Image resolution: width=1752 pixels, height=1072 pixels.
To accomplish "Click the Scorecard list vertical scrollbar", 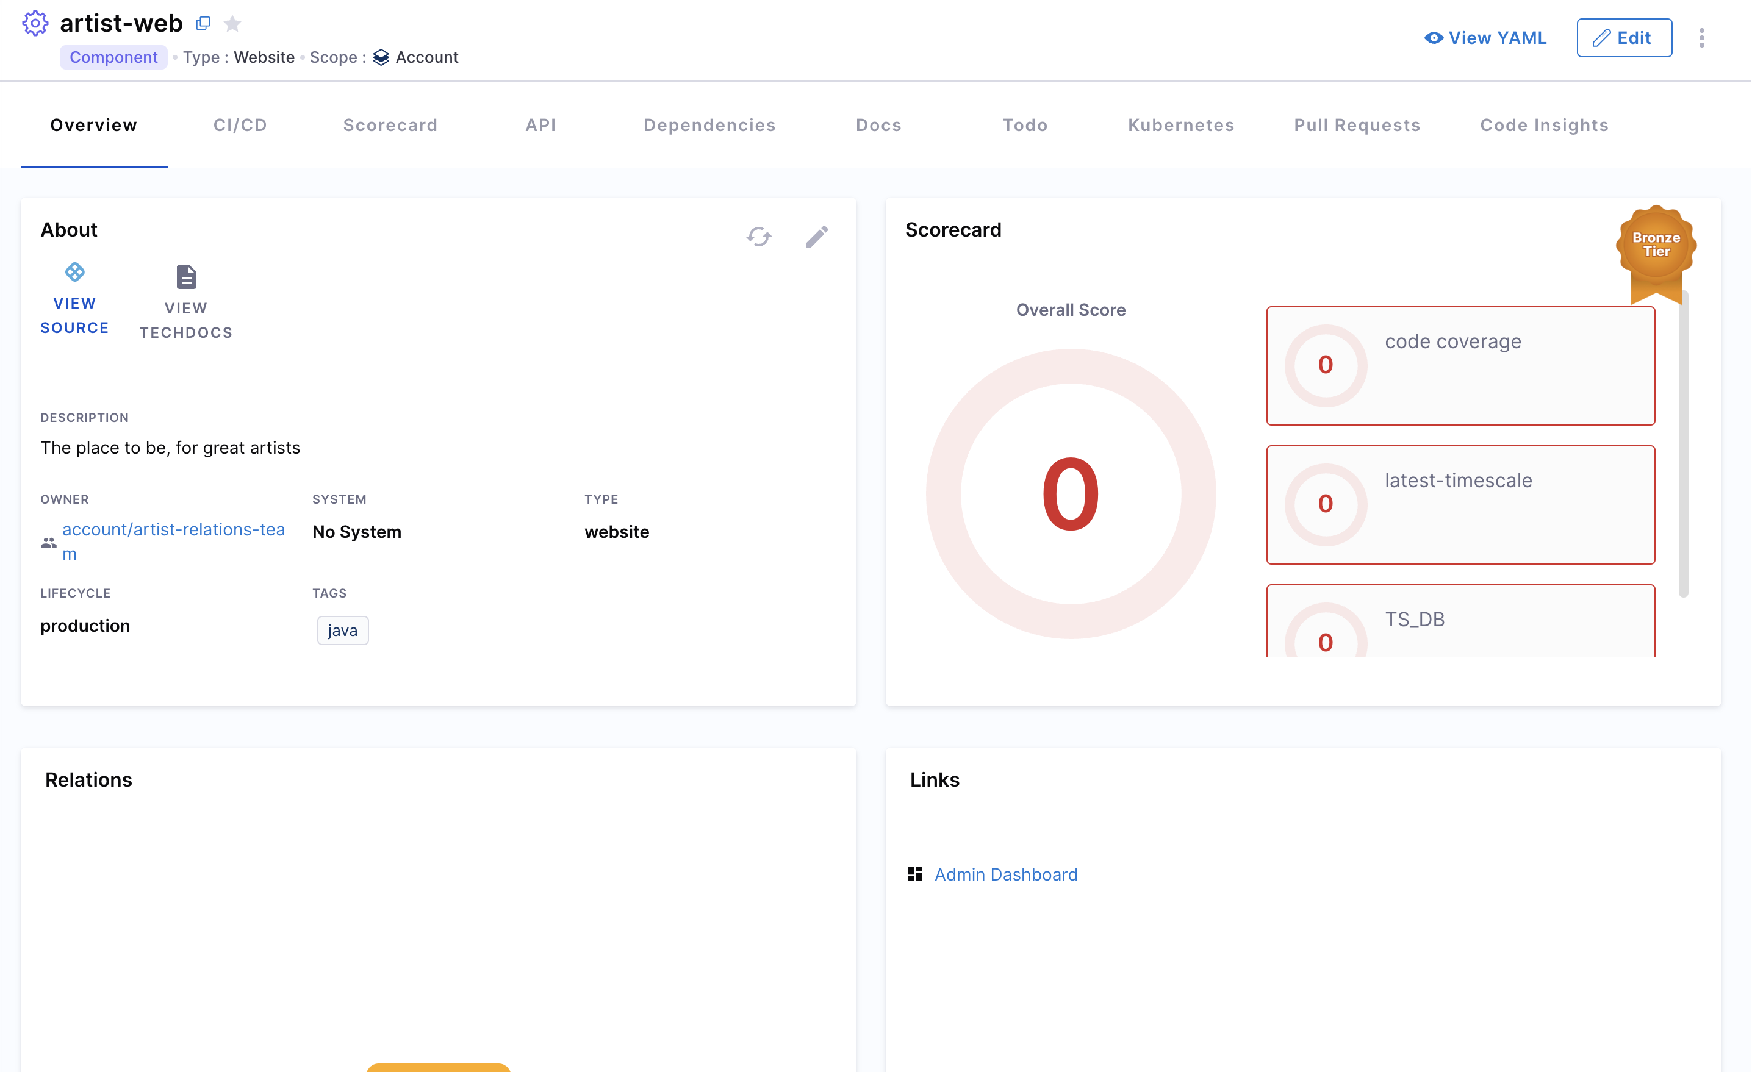I will pyautogui.click(x=1683, y=445).
